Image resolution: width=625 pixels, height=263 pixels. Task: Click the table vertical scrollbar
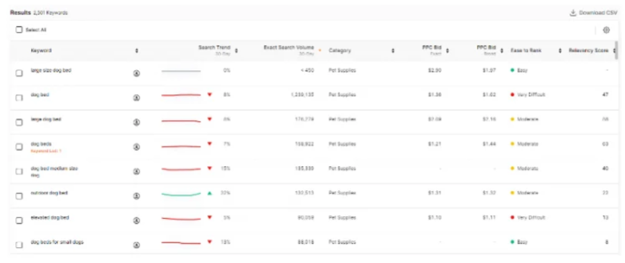tap(617, 50)
